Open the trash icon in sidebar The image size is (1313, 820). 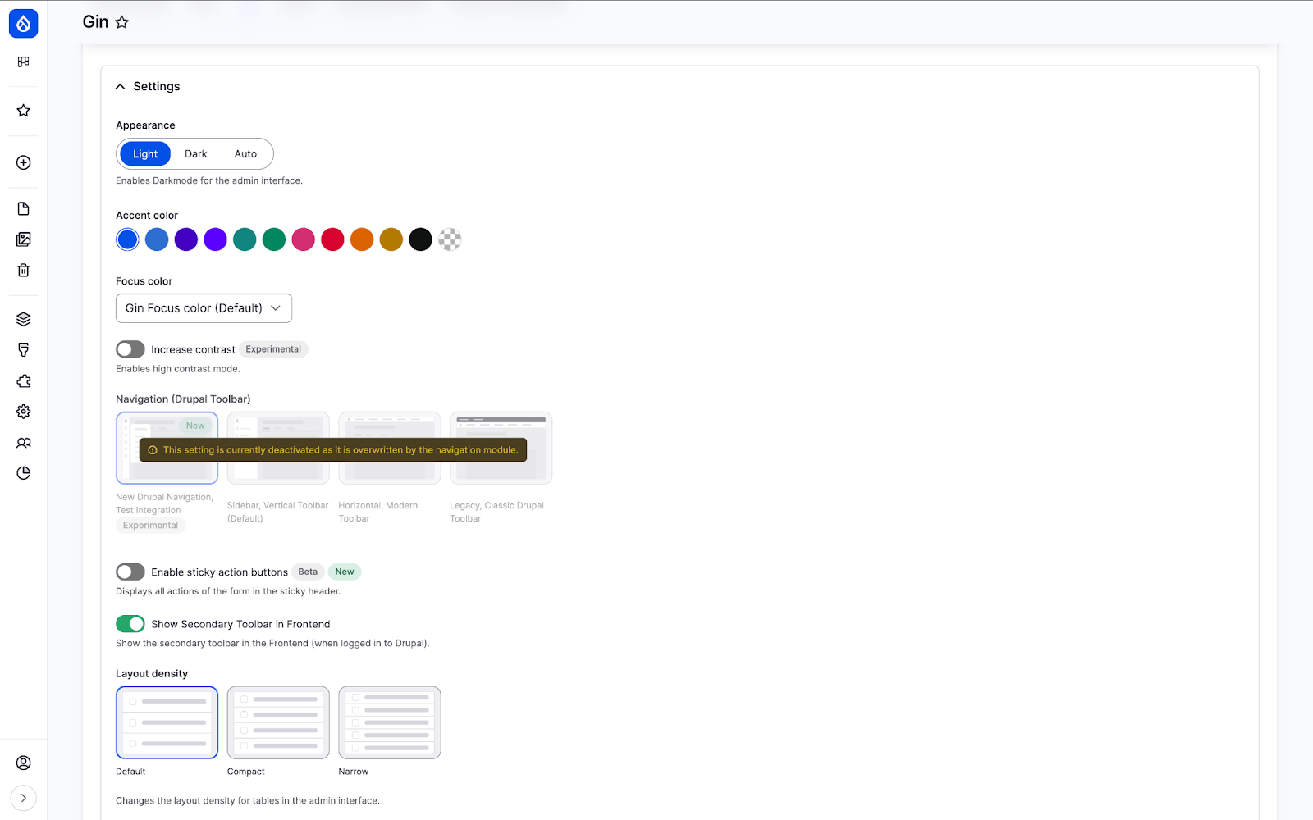coord(23,270)
